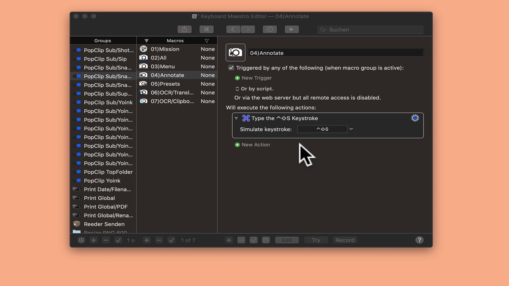Toggle the Triggered by any of the following checkbox
Image resolution: width=509 pixels, height=286 pixels.
point(231,68)
